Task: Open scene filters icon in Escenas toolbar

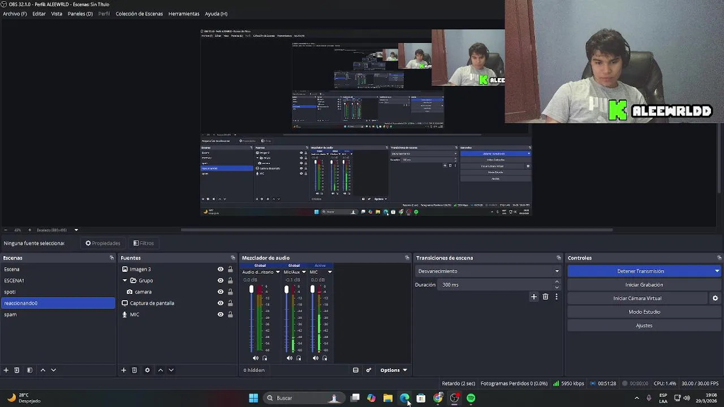Action: [29, 370]
